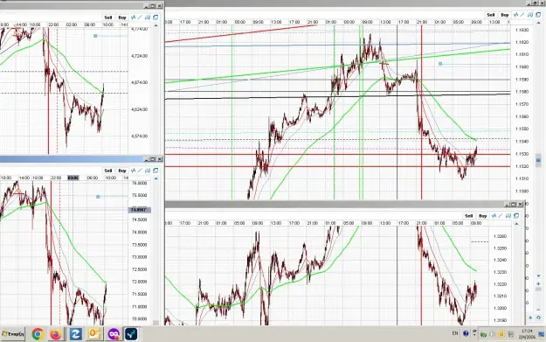Viewport: 546px width, 342px height.
Task: Select line drawing tool in the 1.1530 chart window
Action: pyautogui.click(x=522, y=15)
